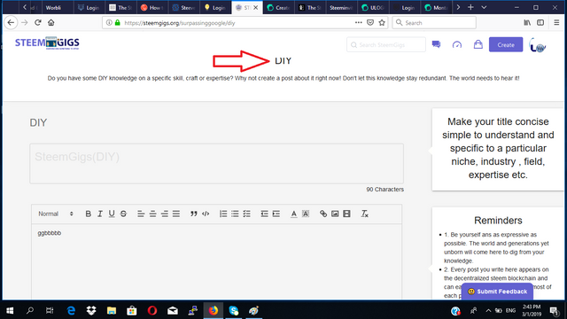Go back to the previous page
Image resolution: width=567 pixels, height=319 pixels.
click(11, 22)
